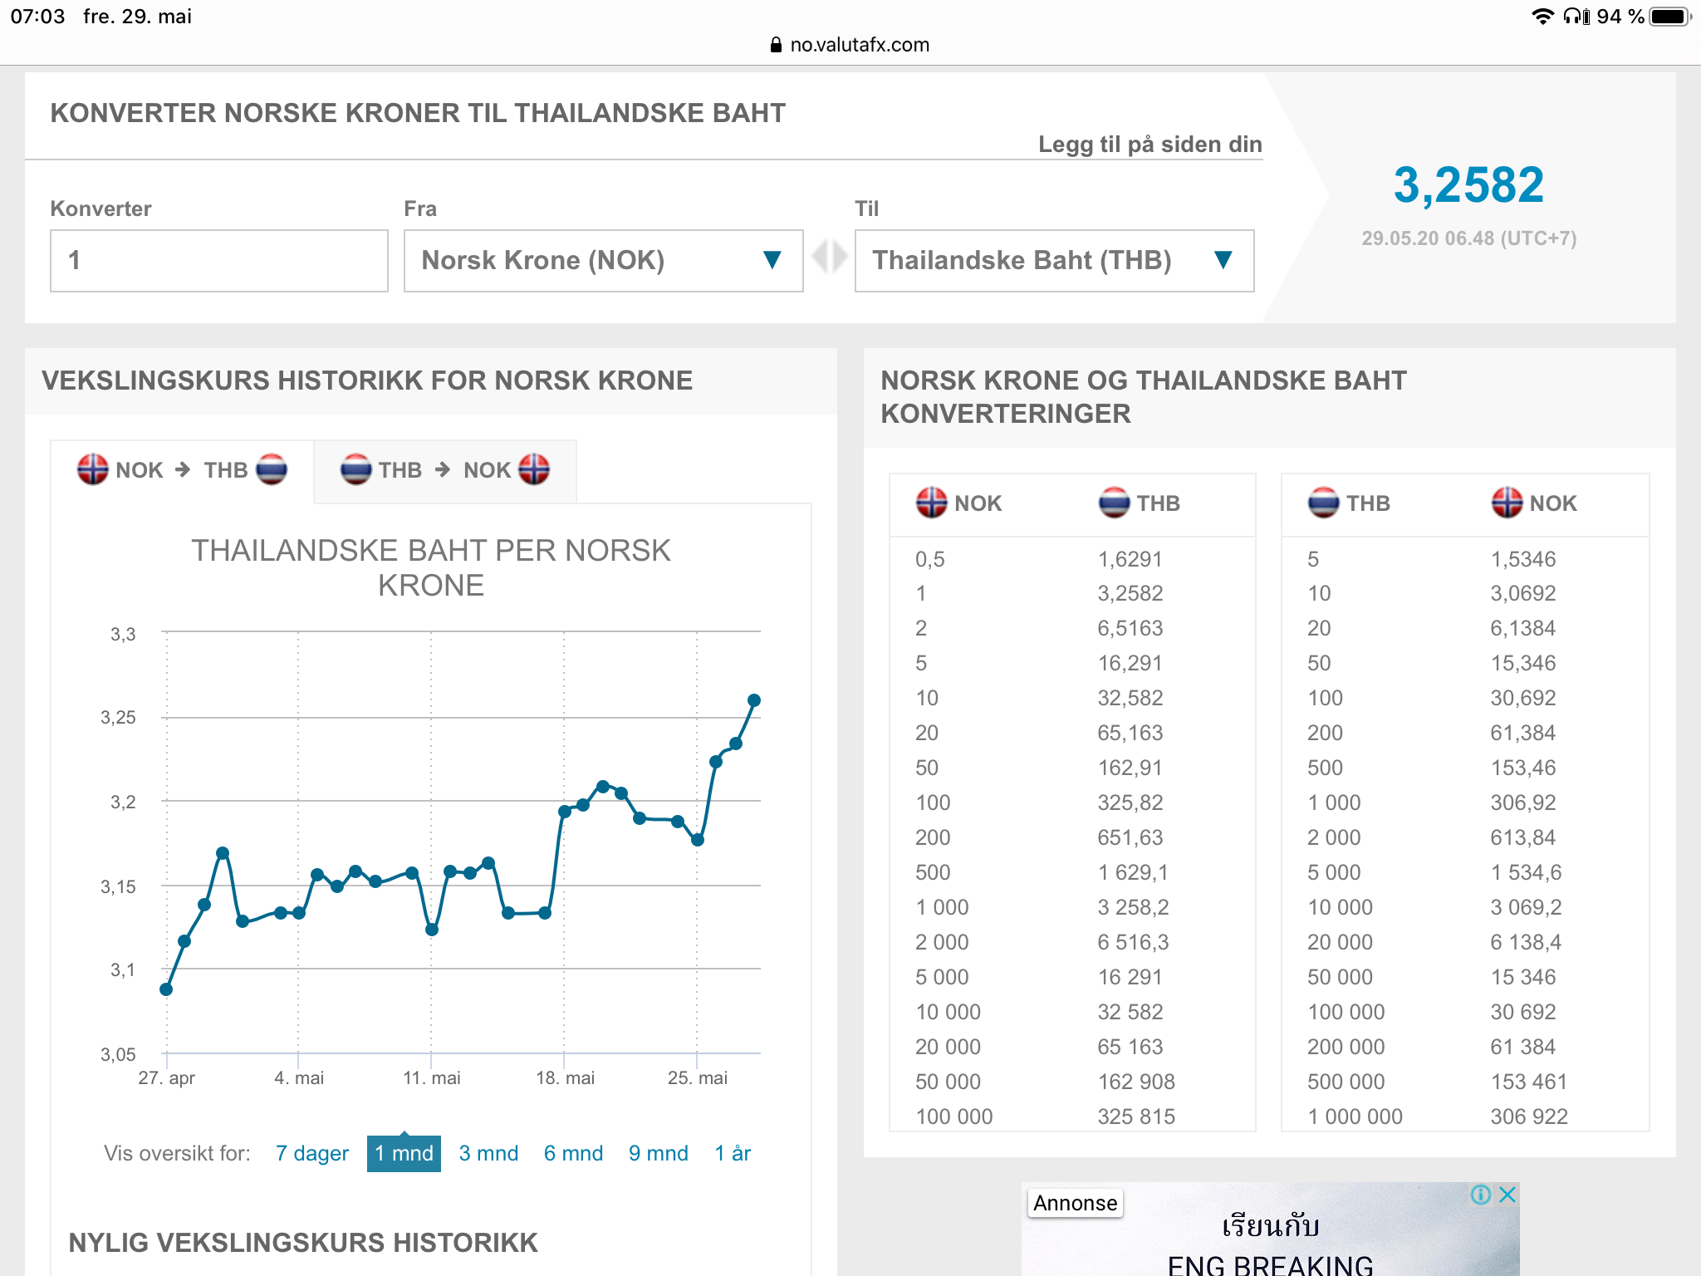Click the arrow on the Til currency selector
Screen dimensions: 1701x1276
[x=1223, y=260]
